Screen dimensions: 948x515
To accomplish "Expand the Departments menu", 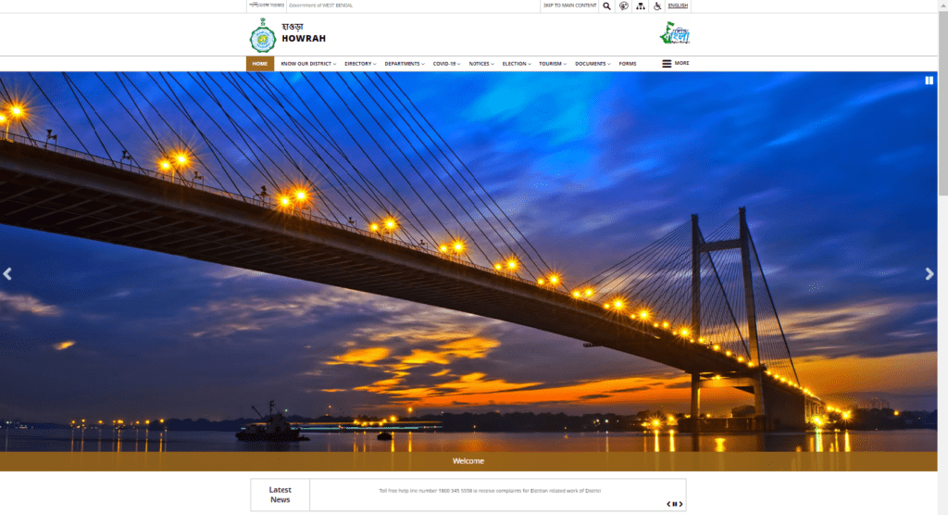I will pos(405,64).
